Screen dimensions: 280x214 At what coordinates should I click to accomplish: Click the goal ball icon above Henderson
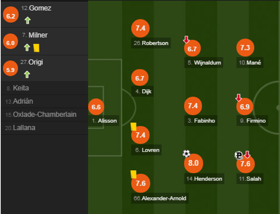click(186, 154)
